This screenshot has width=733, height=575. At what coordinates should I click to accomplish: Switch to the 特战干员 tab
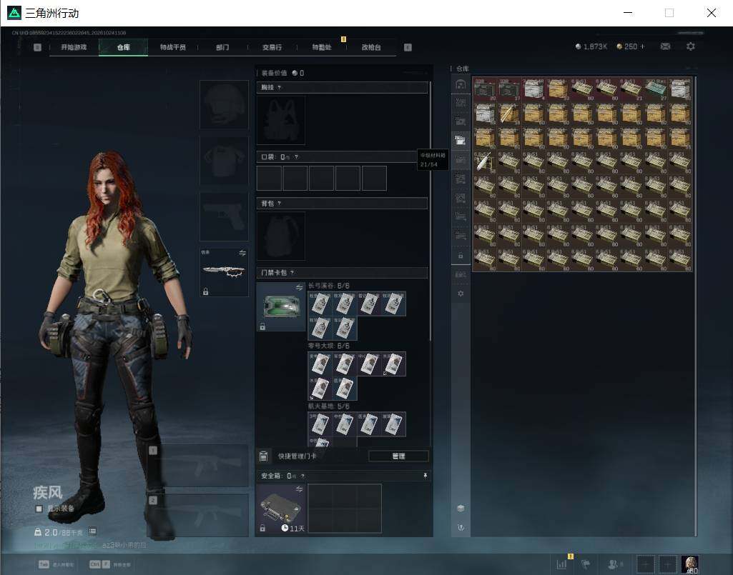click(x=173, y=47)
